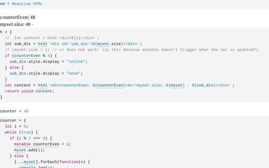The image size is (269, 168).
Task: Click "mutable counterEven" assignment in counter cell
Action: coord(42,144)
